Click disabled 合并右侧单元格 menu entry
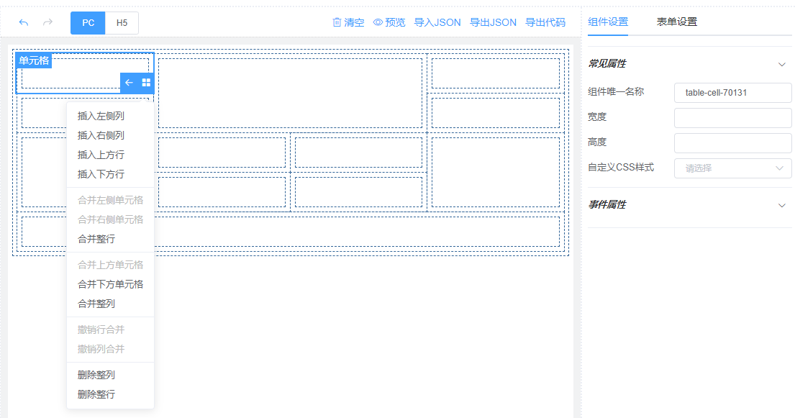 110,219
